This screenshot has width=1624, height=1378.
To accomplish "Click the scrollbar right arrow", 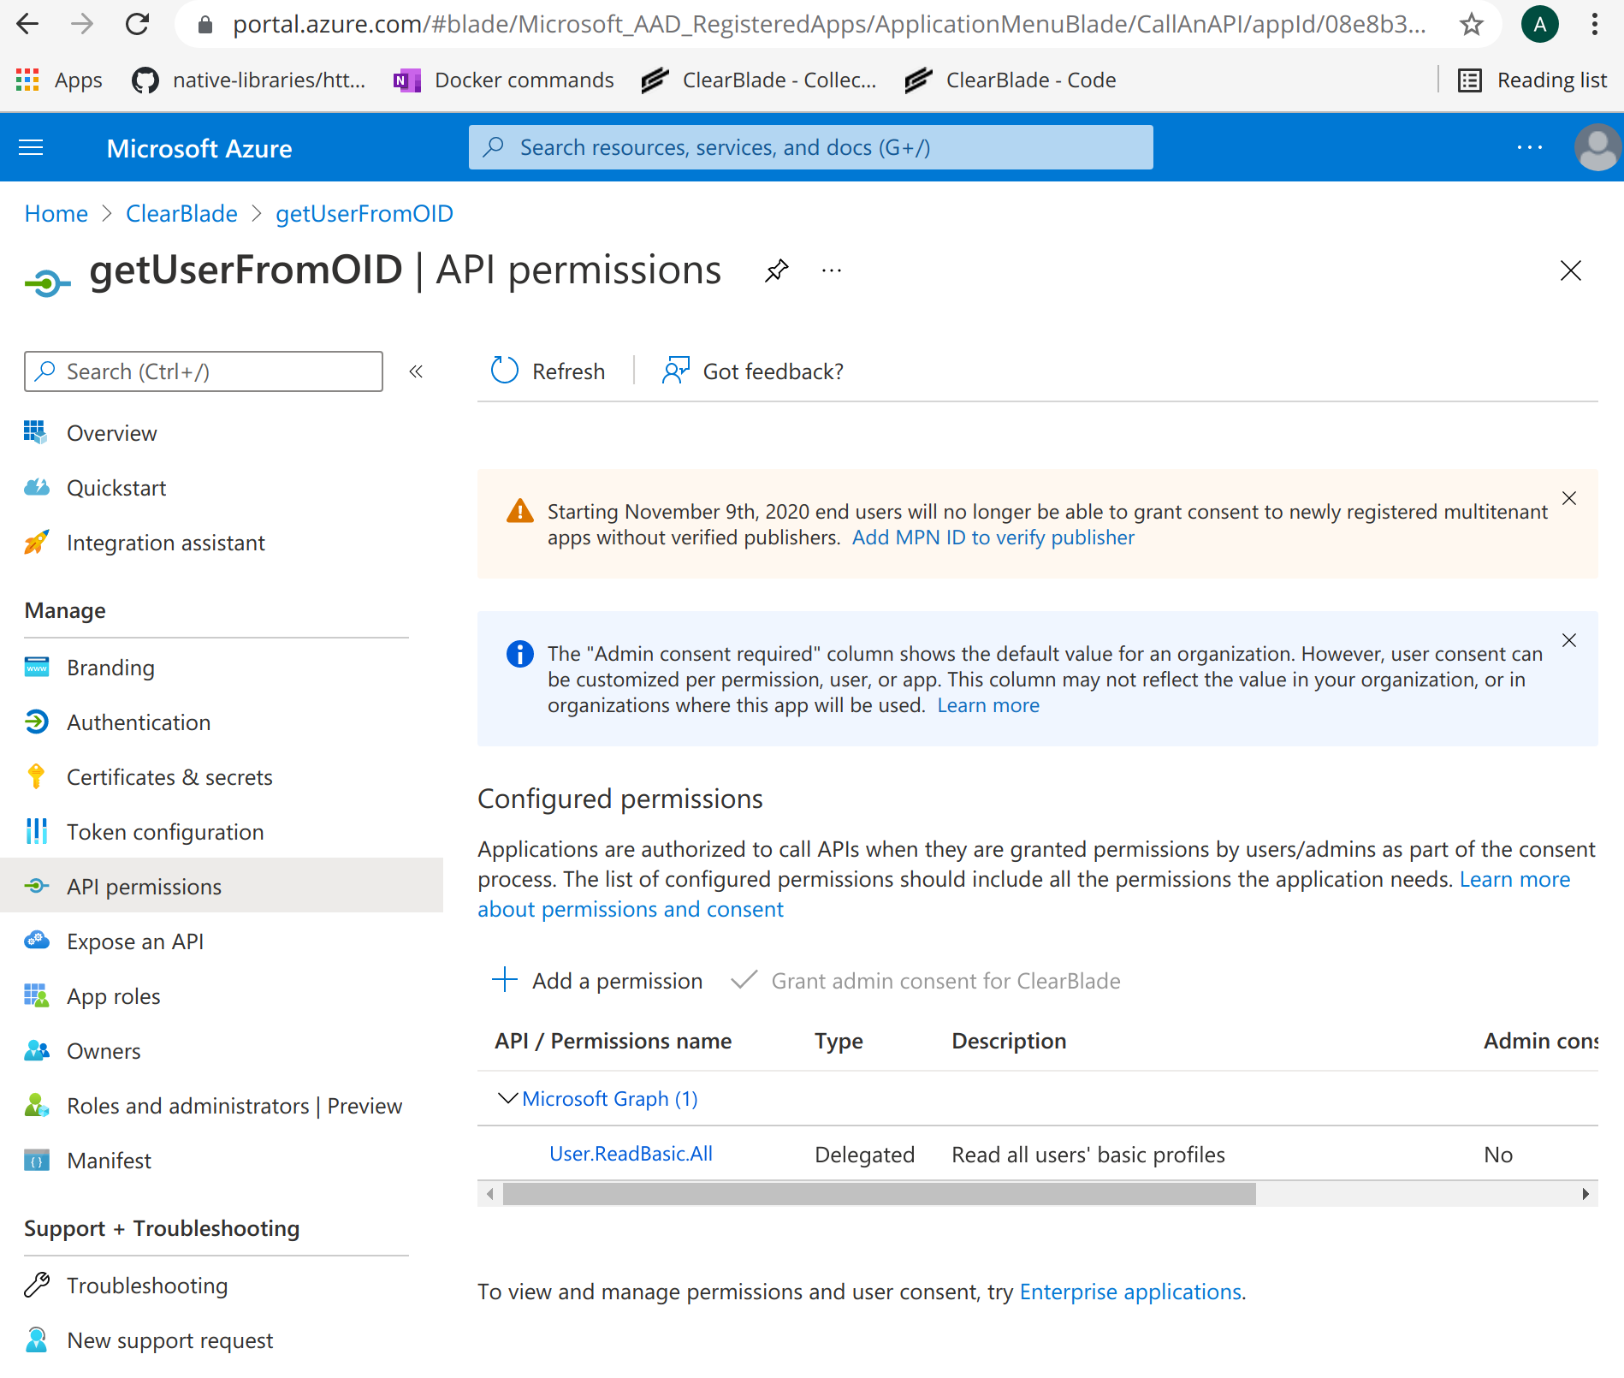I will tap(1585, 1194).
